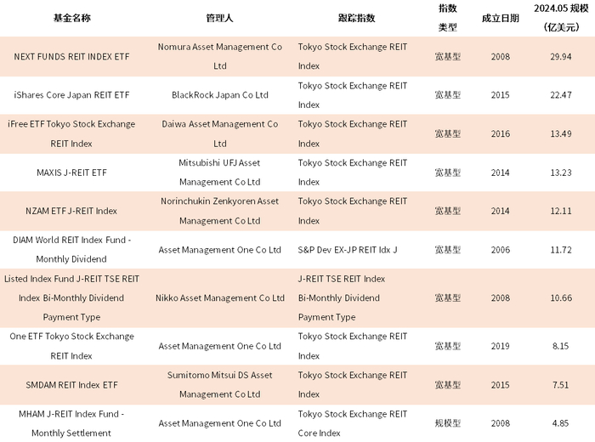Select tracking index in NEXT FUNDS row
This screenshot has width=595, height=442.
[x=353, y=57]
